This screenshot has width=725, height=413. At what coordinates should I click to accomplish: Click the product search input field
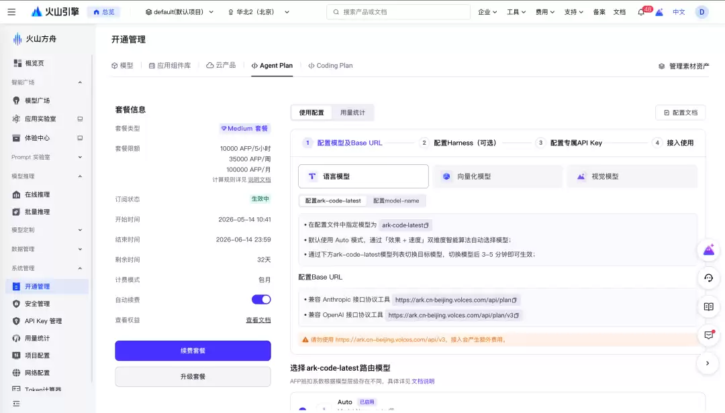398,12
